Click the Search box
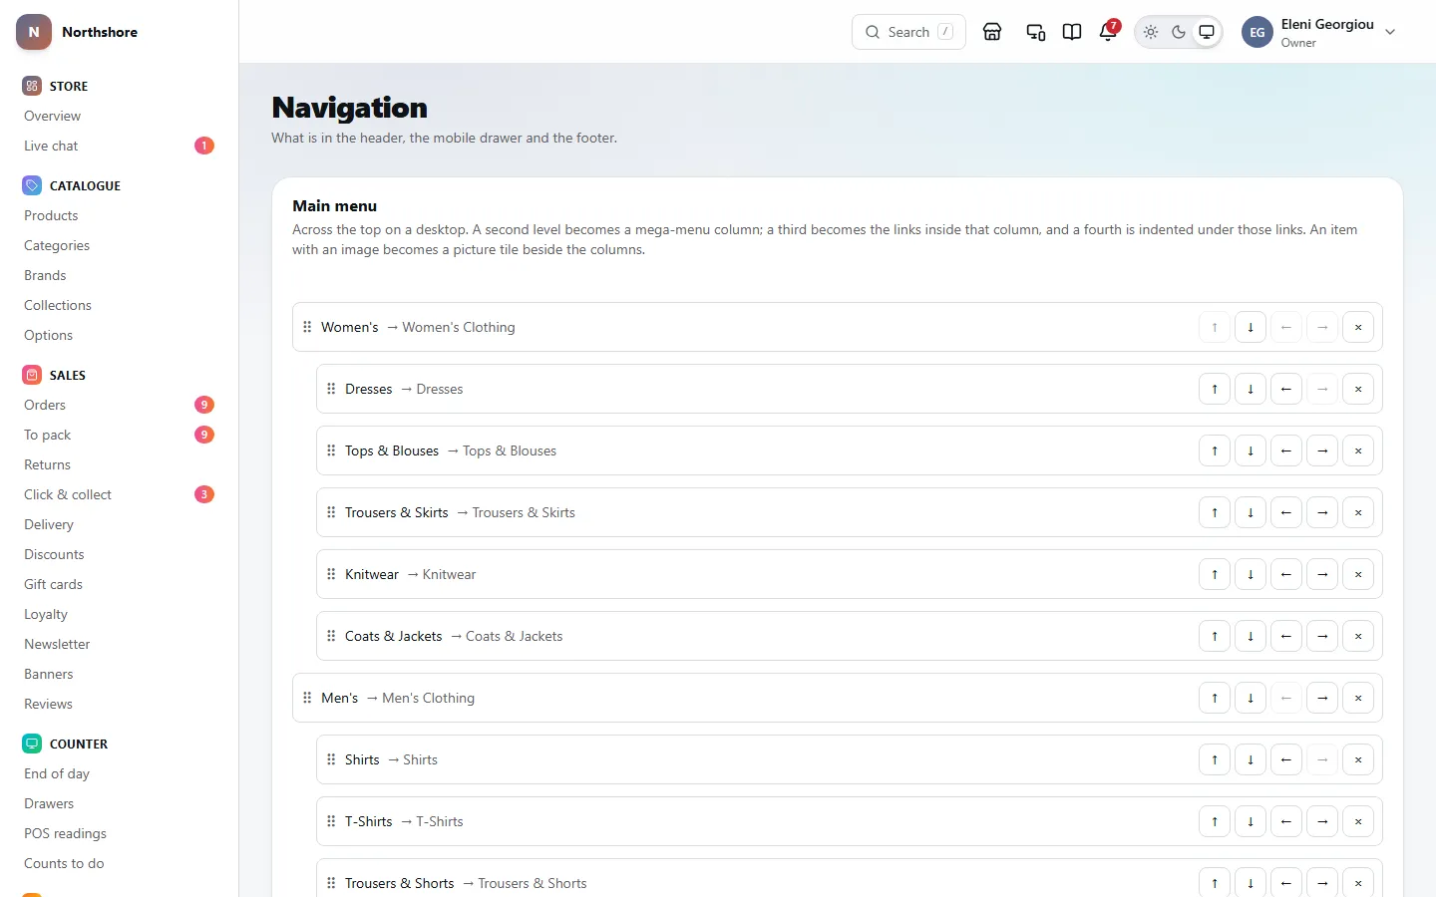 click(x=908, y=32)
